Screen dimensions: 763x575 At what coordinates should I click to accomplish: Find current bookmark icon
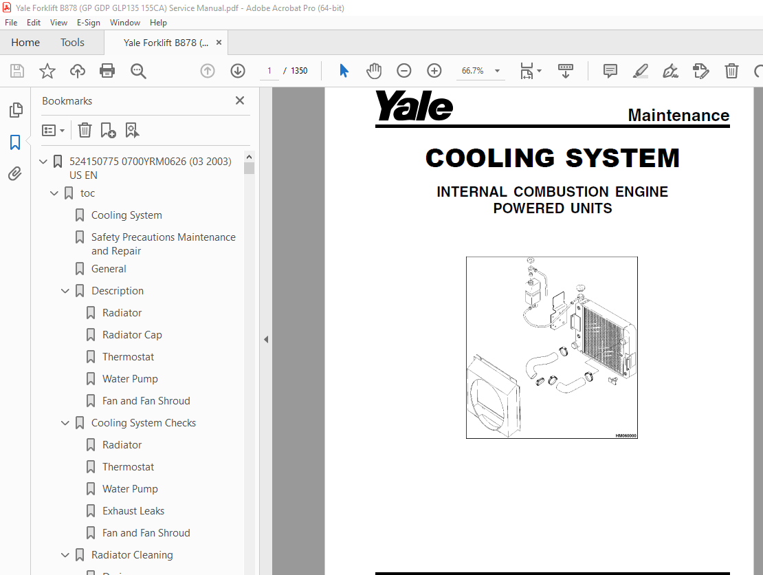pos(133,130)
